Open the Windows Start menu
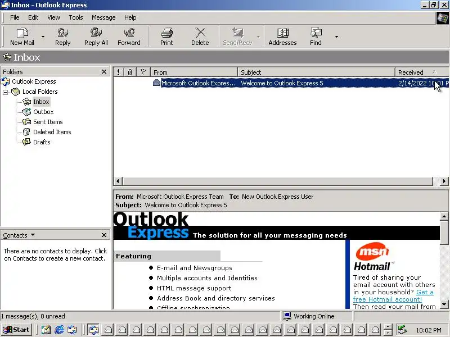450x337 pixels. pyautogui.click(x=16, y=330)
